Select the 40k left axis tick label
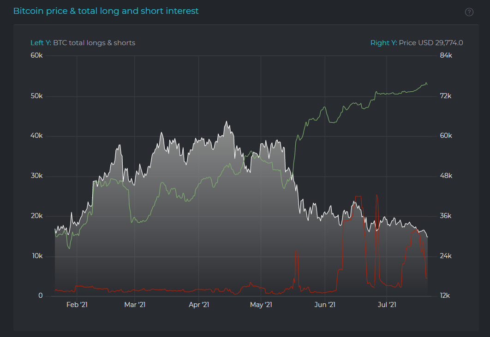490x337 pixels. coord(37,136)
